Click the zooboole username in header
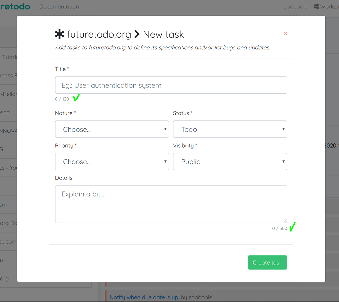This screenshot has width=339, height=302. (295, 6)
